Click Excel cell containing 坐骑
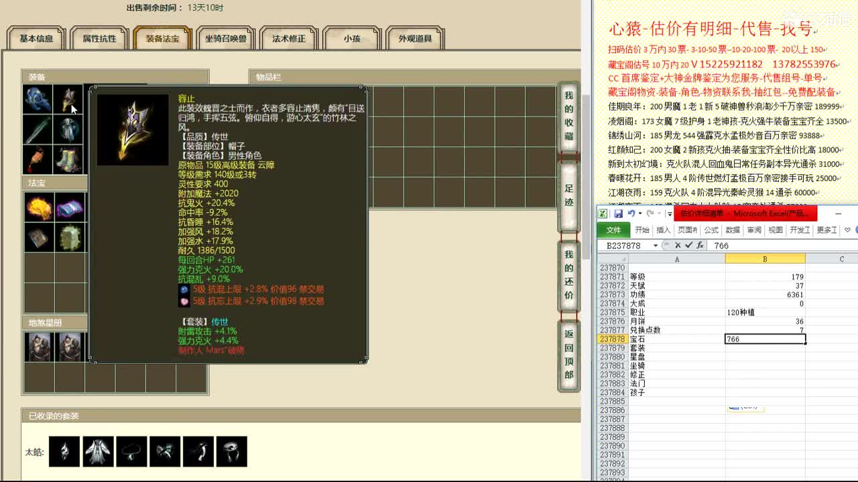 [676, 366]
